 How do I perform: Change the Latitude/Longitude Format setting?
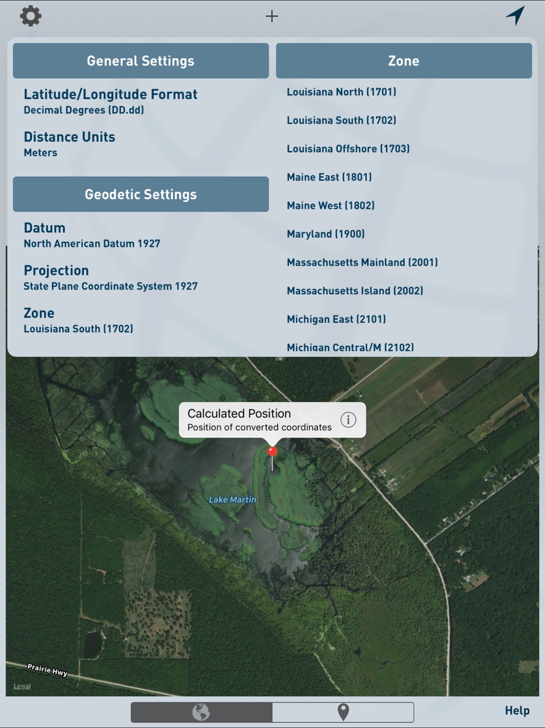(140, 102)
